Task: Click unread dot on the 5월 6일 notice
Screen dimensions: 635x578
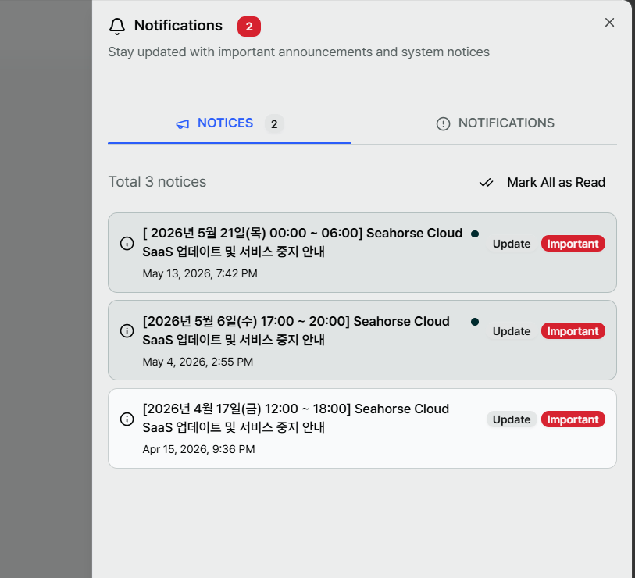Action: click(475, 322)
